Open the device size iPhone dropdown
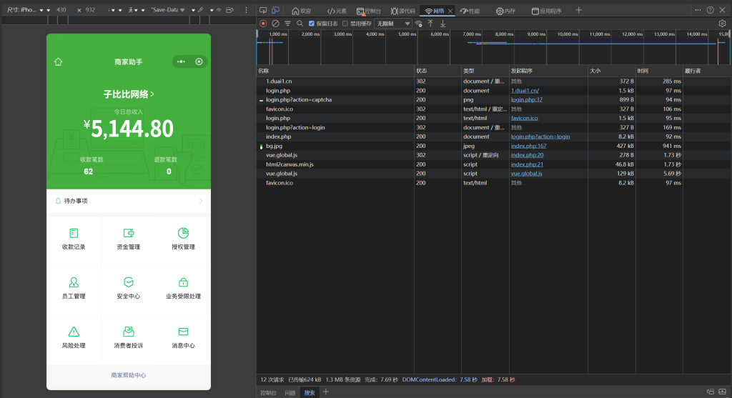 coord(29,11)
